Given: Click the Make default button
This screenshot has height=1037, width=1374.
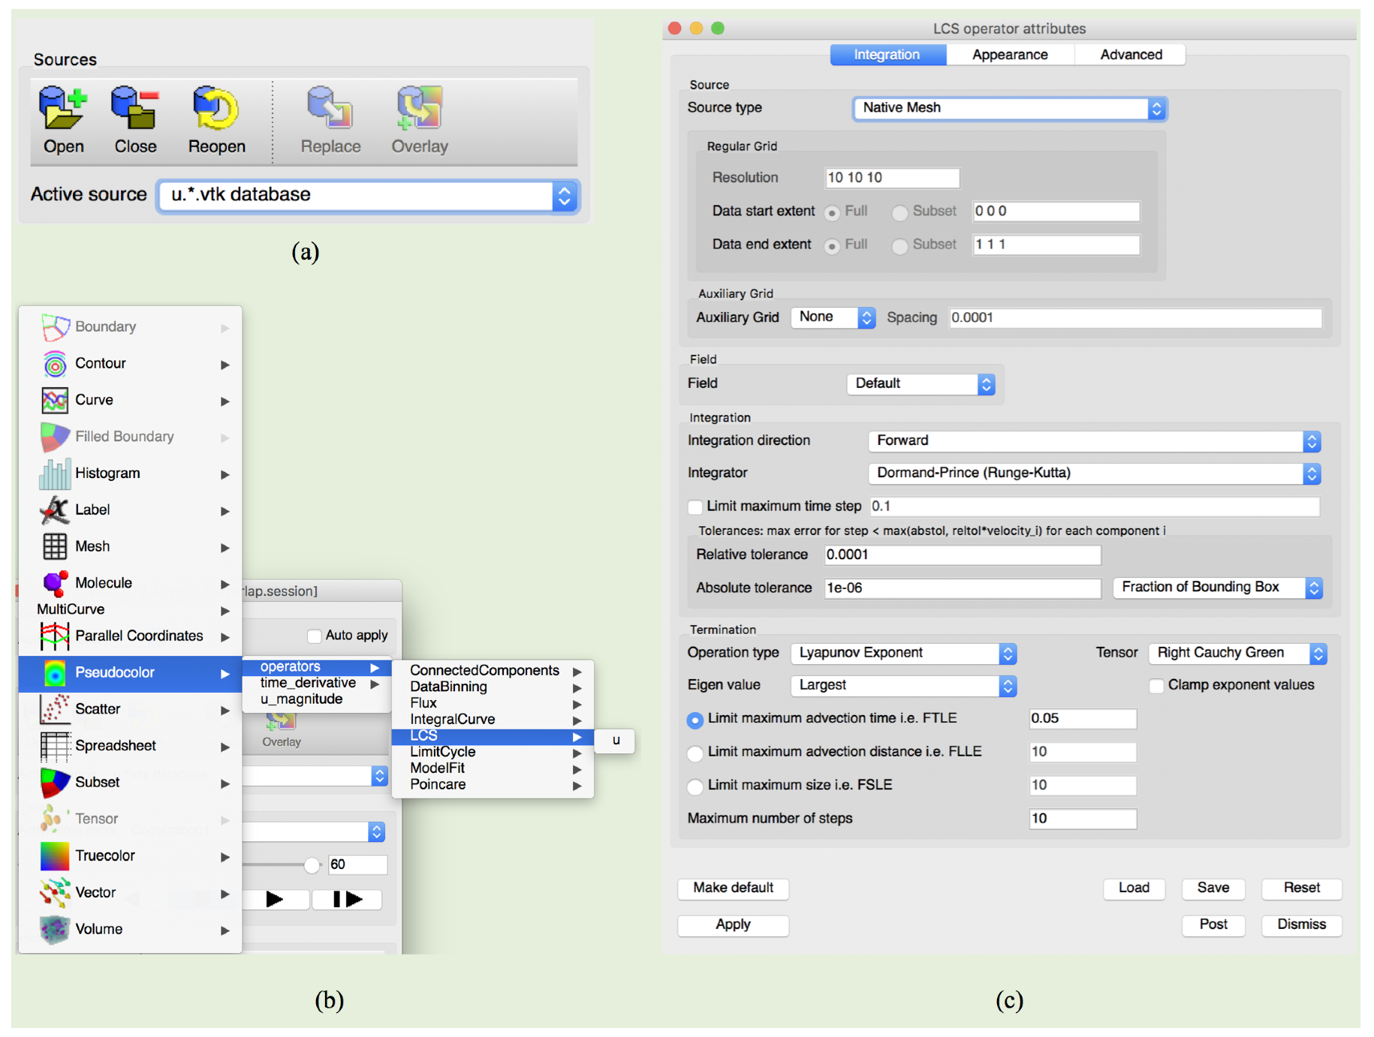Looking at the screenshot, I should [x=733, y=888].
